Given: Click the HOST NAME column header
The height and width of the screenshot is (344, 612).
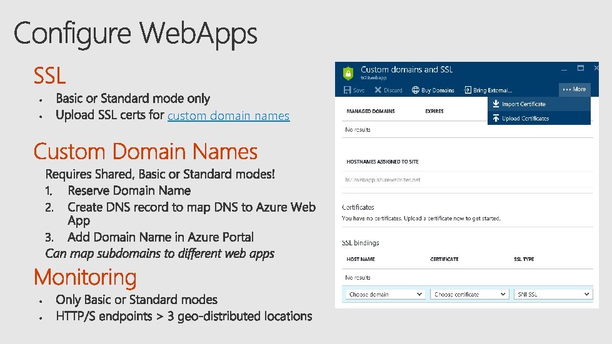Looking at the screenshot, I should point(361,259).
